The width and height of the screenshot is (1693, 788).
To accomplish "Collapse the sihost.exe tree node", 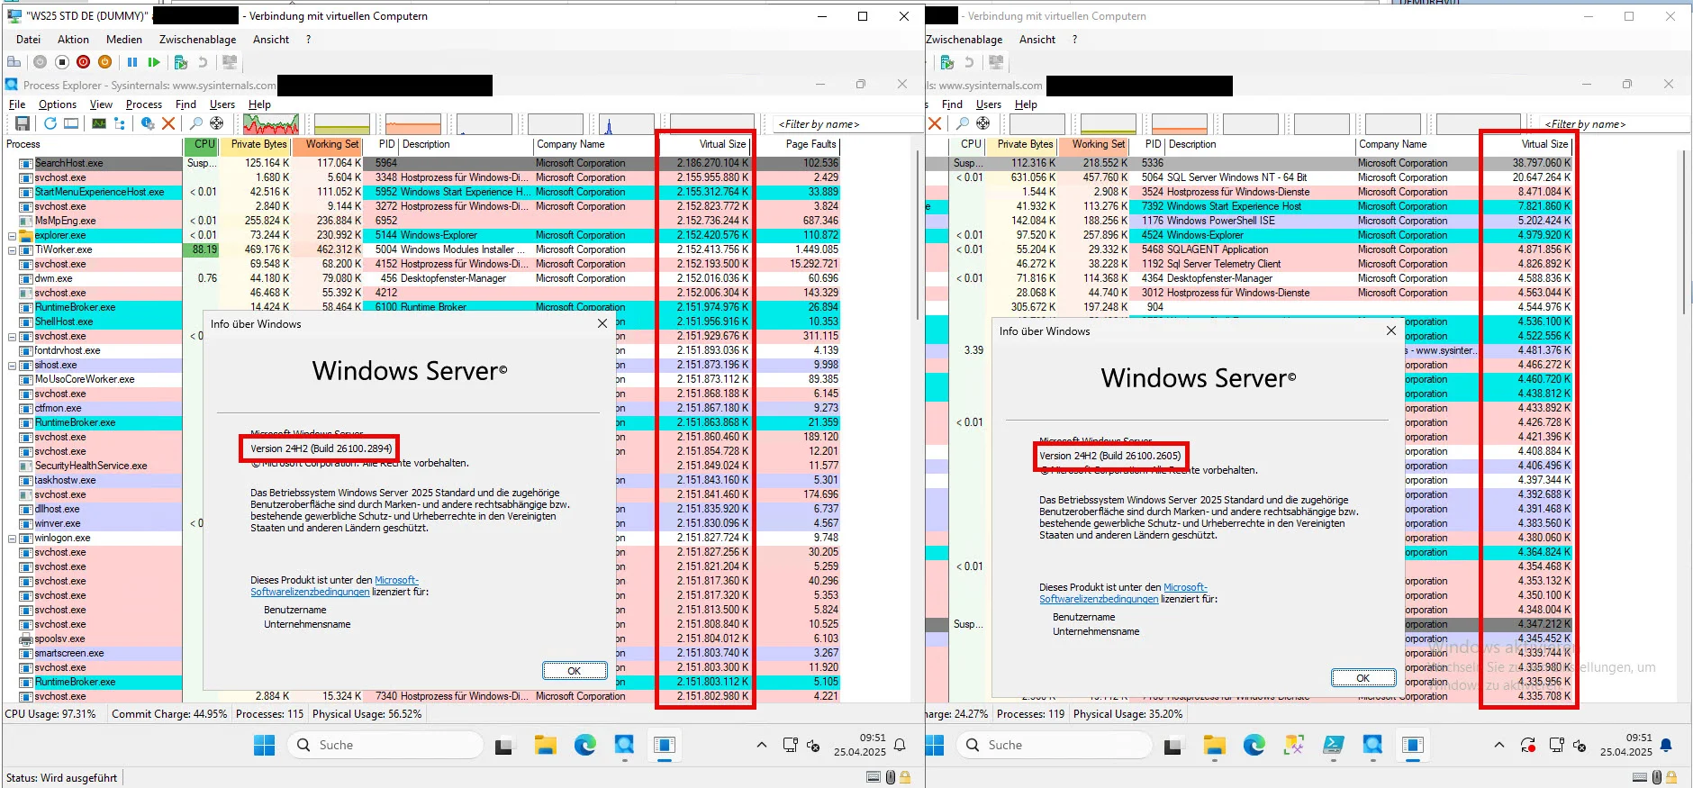I will click(x=13, y=365).
